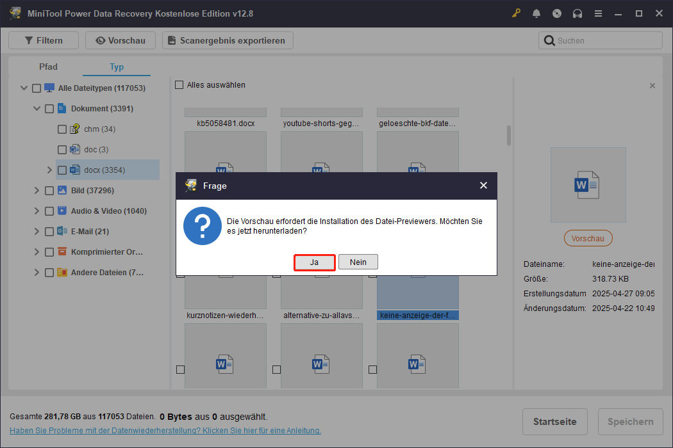Expand the E-Mail (21) category
Image resolution: width=673 pixels, height=448 pixels.
[37, 231]
